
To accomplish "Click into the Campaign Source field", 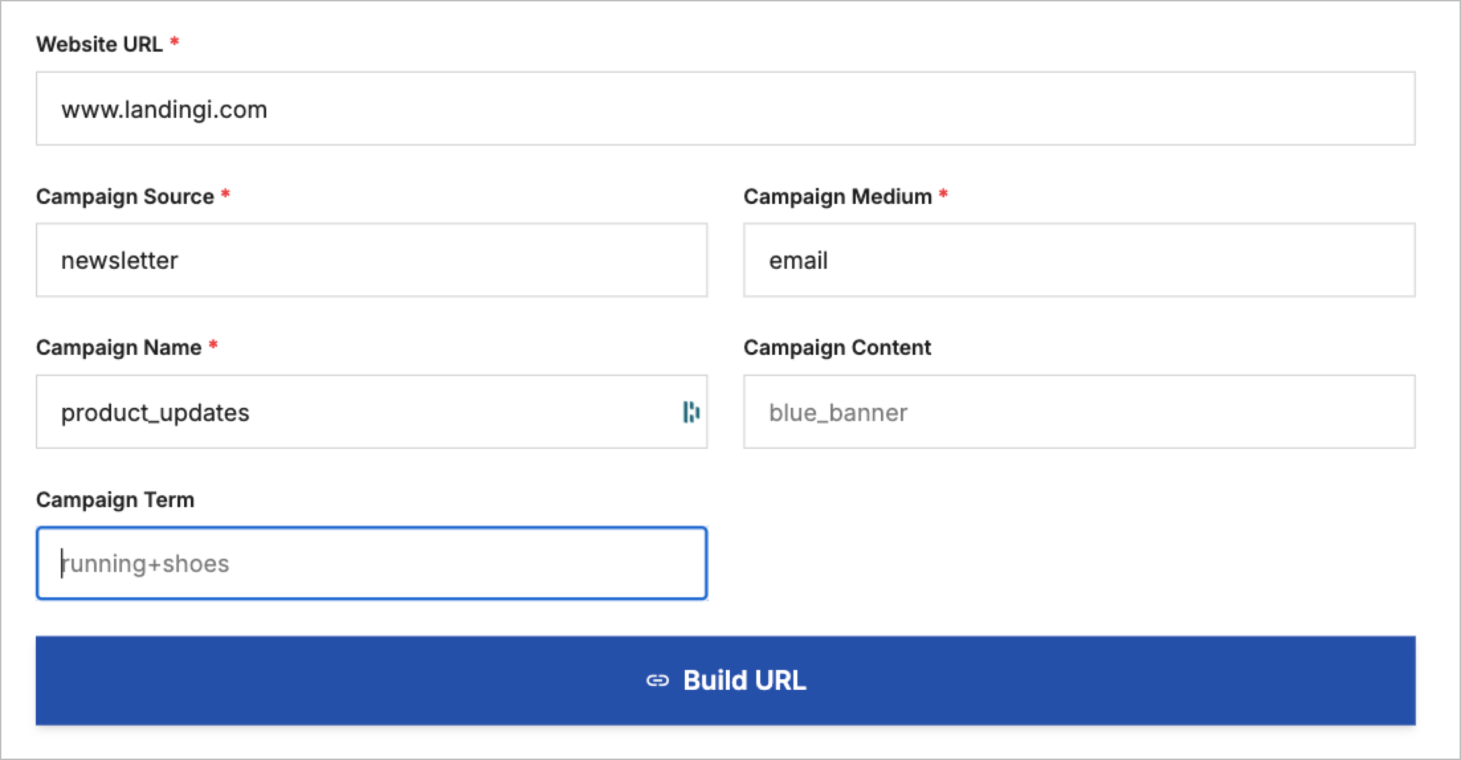I will [372, 260].
